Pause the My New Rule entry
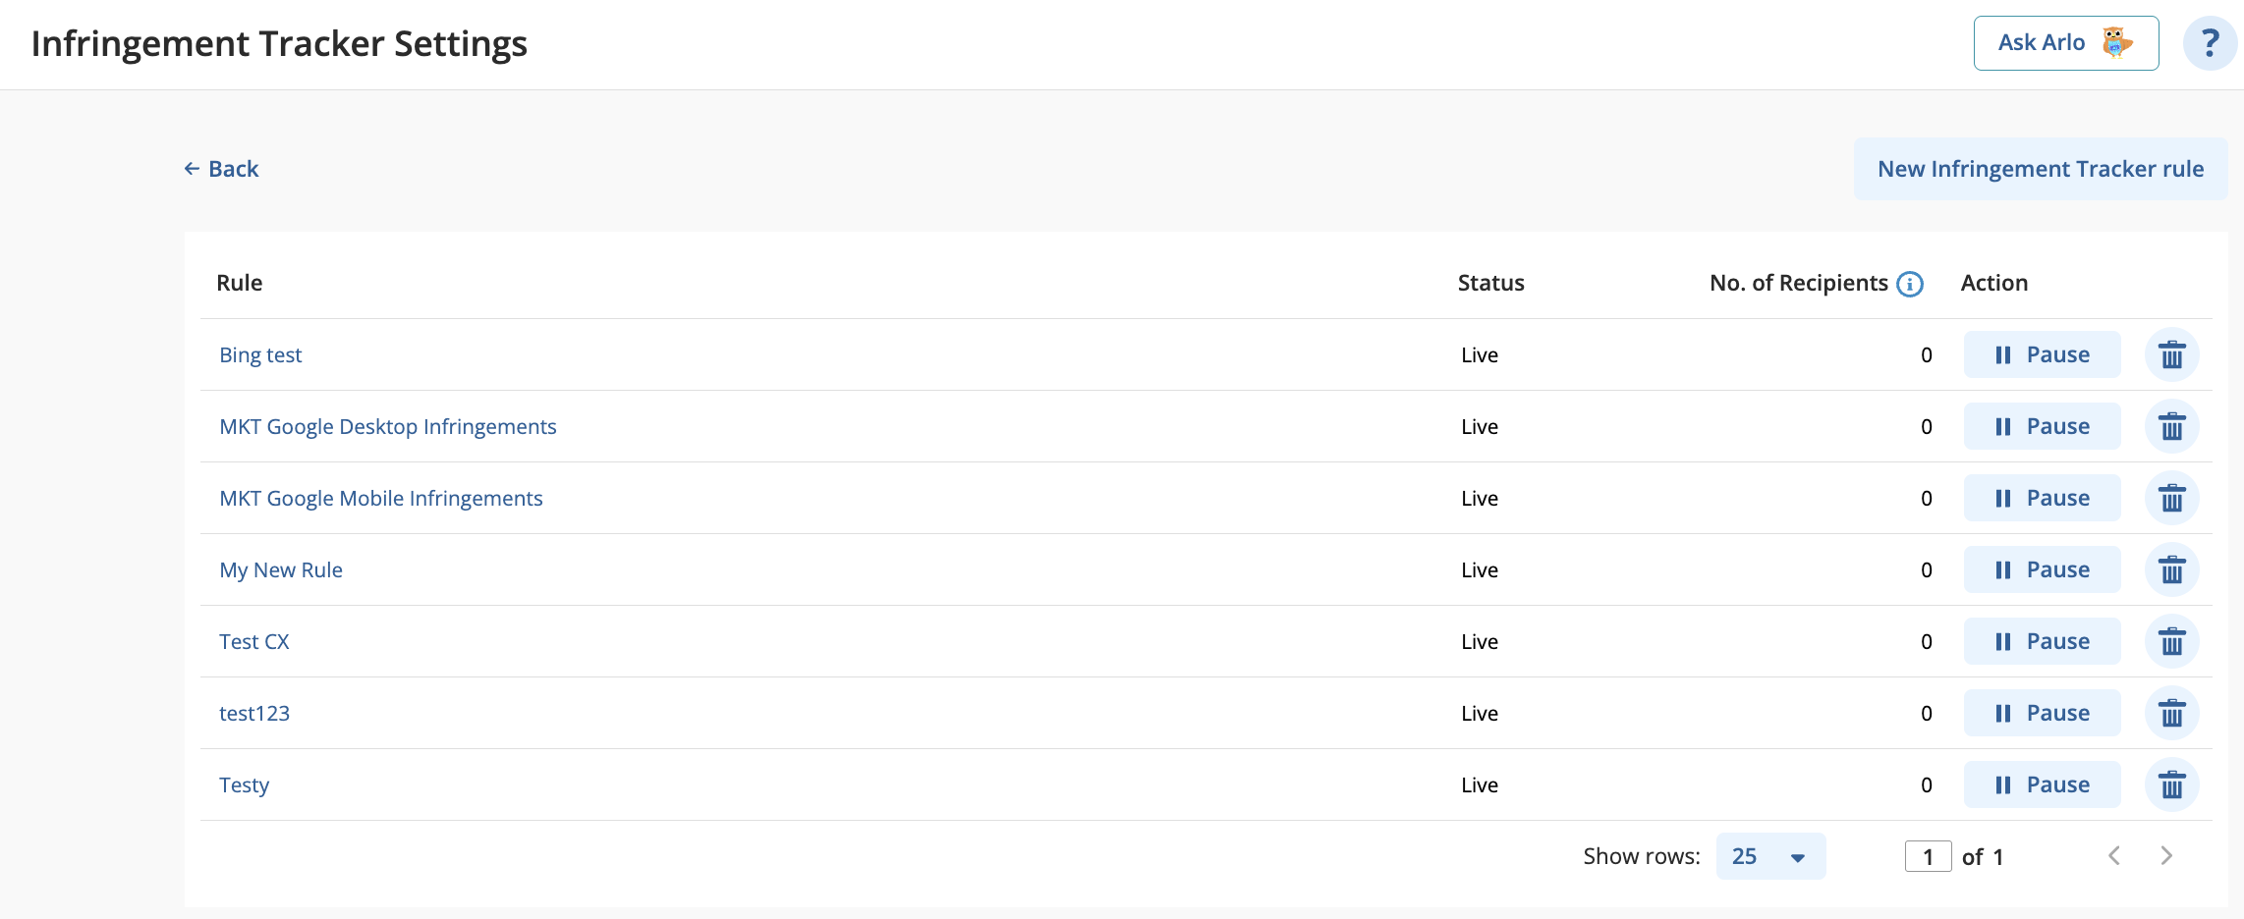Viewport: 2244px width, 919px height. [2042, 569]
